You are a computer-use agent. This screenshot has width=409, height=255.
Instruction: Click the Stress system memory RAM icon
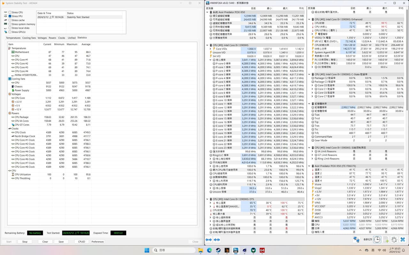pos(5,24)
